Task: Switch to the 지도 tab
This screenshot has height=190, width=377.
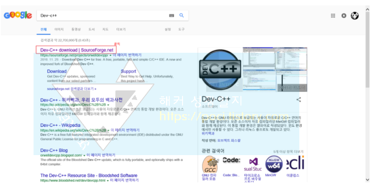Action: coord(105,29)
